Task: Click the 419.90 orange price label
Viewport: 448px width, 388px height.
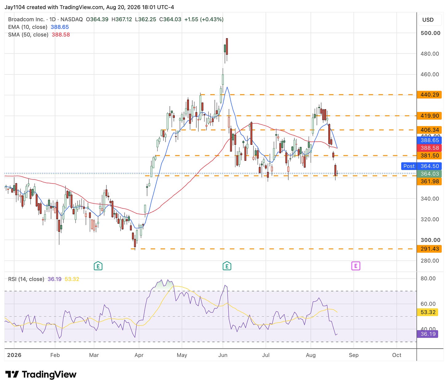Action: tap(429, 116)
